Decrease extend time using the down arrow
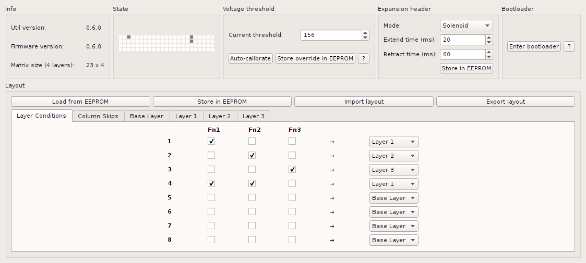 [x=489, y=42]
